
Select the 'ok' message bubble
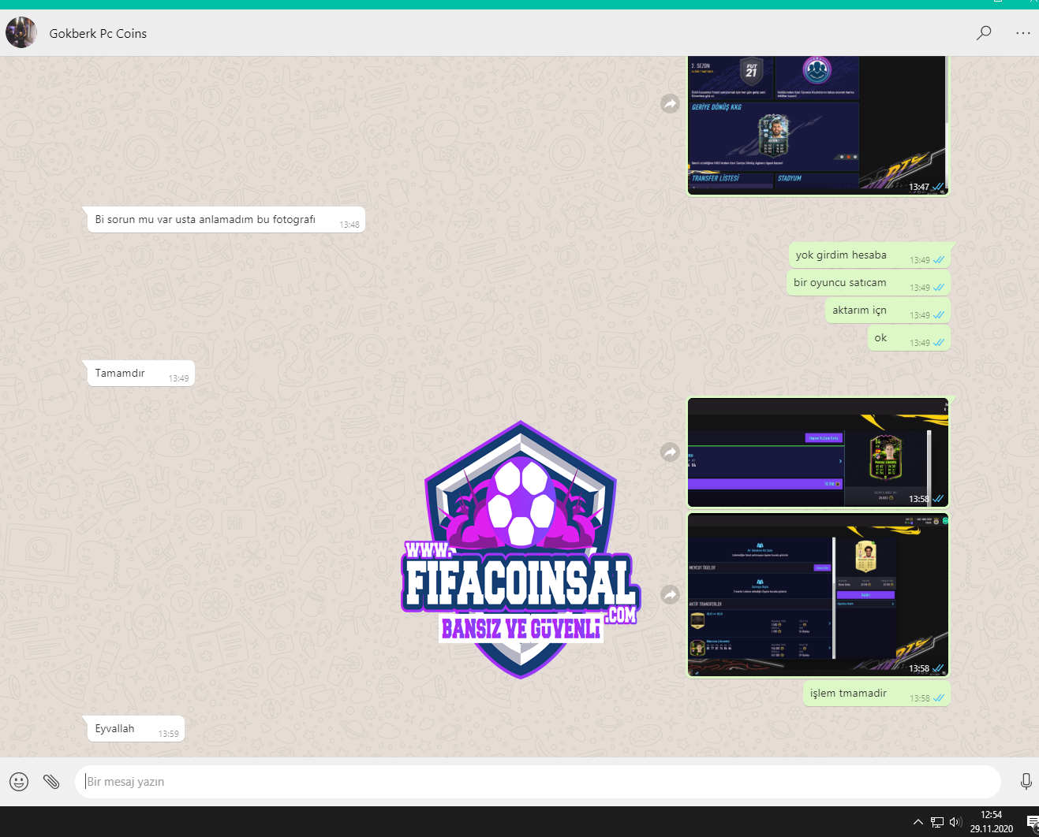click(x=909, y=338)
